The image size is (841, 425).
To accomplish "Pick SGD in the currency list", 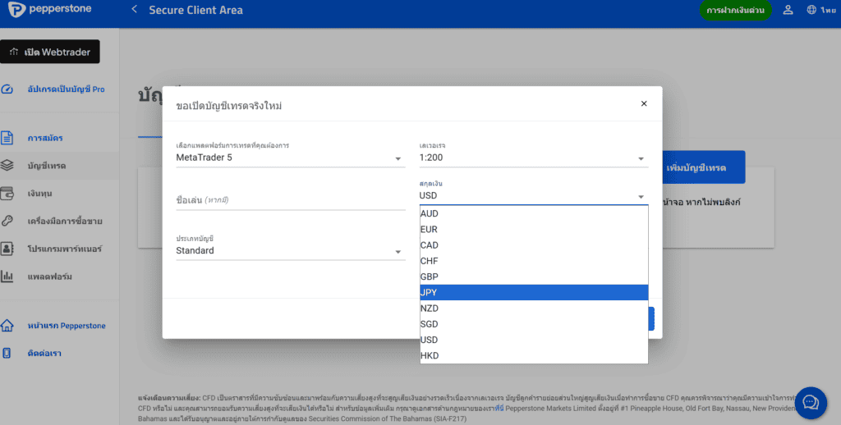I will [x=534, y=324].
